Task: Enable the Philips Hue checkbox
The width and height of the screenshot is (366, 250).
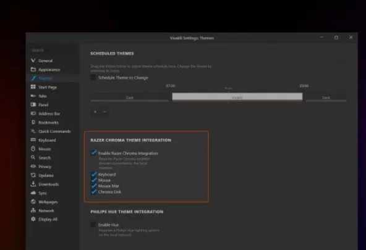Action: (93, 225)
